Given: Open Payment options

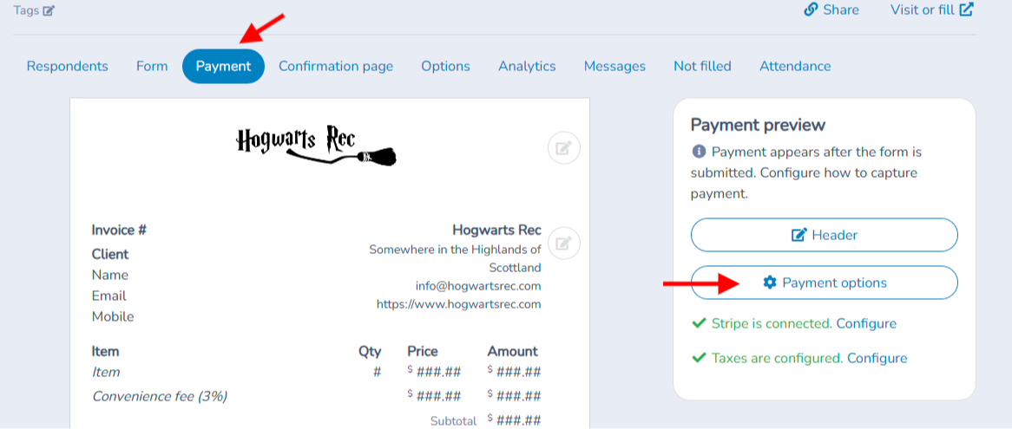Looking at the screenshot, I should 825,283.
